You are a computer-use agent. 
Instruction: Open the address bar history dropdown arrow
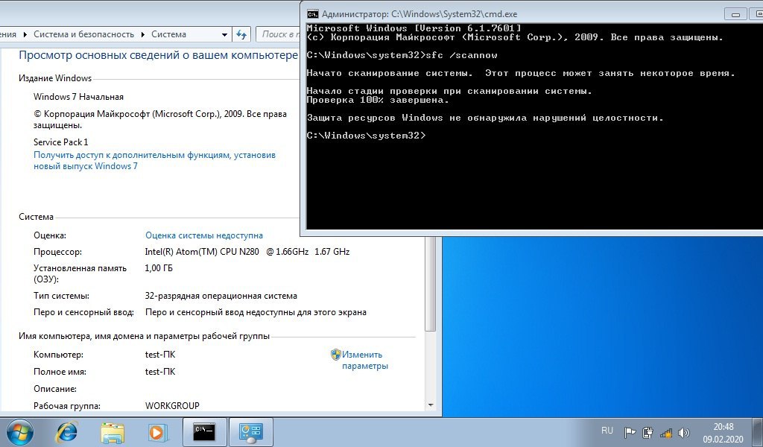coord(224,34)
